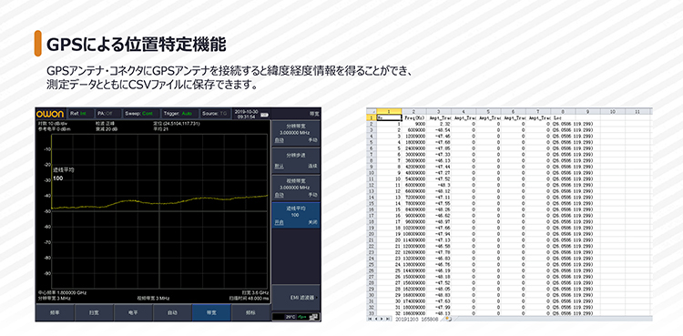Open the Trigger Auto selector

click(x=180, y=113)
